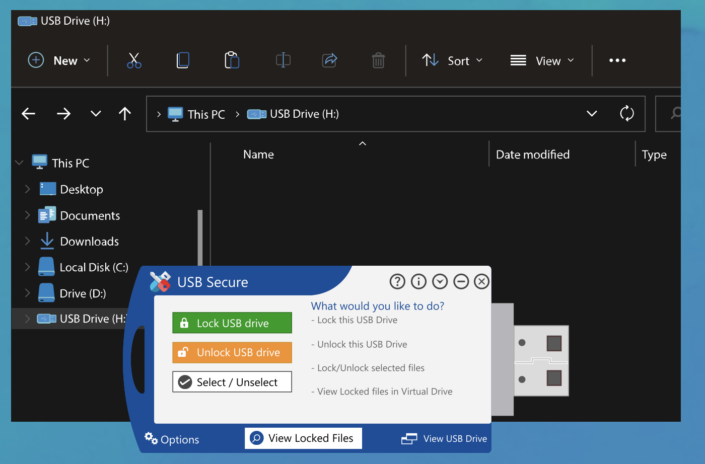
Task: Click the Local Disk (C:) drive icon
Action: click(x=46, y=267)
